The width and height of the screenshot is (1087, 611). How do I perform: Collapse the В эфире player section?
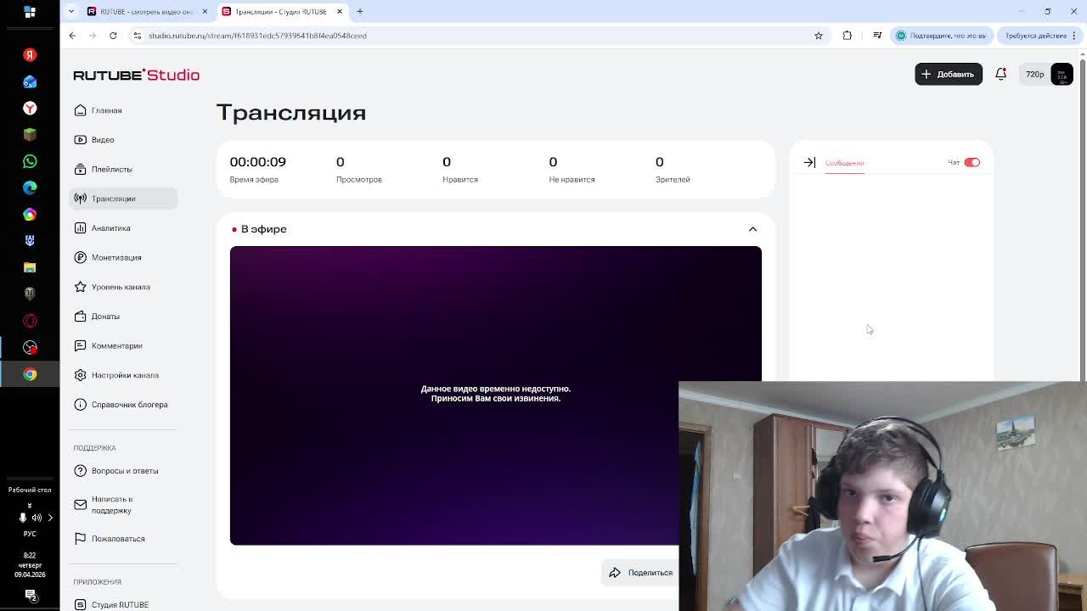pyautogui.click(x=752, y=229)
